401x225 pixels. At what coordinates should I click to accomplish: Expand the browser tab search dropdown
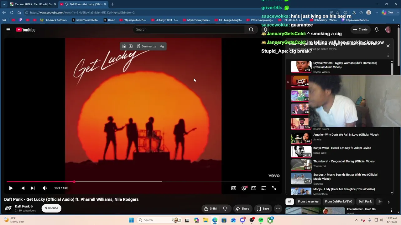coord(4,4)
